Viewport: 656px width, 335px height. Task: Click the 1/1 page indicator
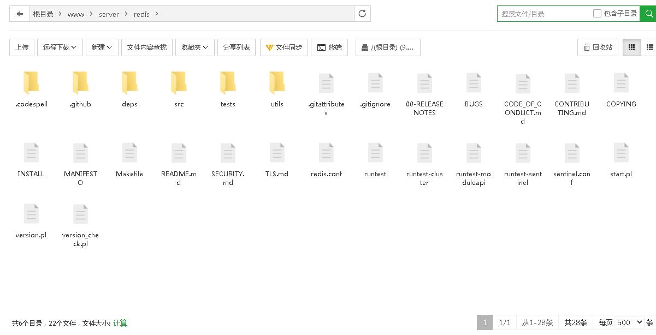[x=505, y=322]
